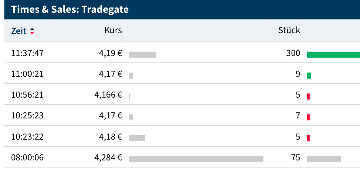Click the red volume bar for 7 pieces
Viewport: 360px width, 174px height.
(308, 117)
